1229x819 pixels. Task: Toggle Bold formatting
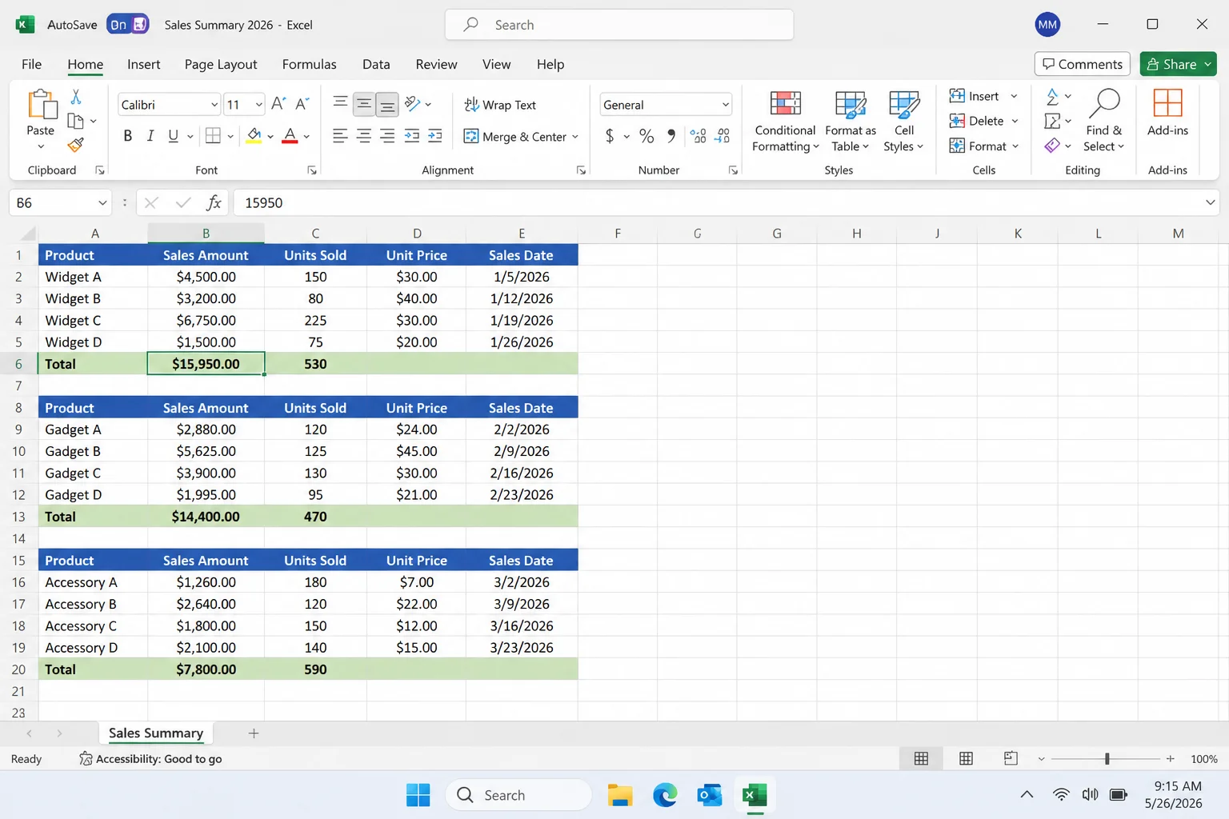pos(127,136)
